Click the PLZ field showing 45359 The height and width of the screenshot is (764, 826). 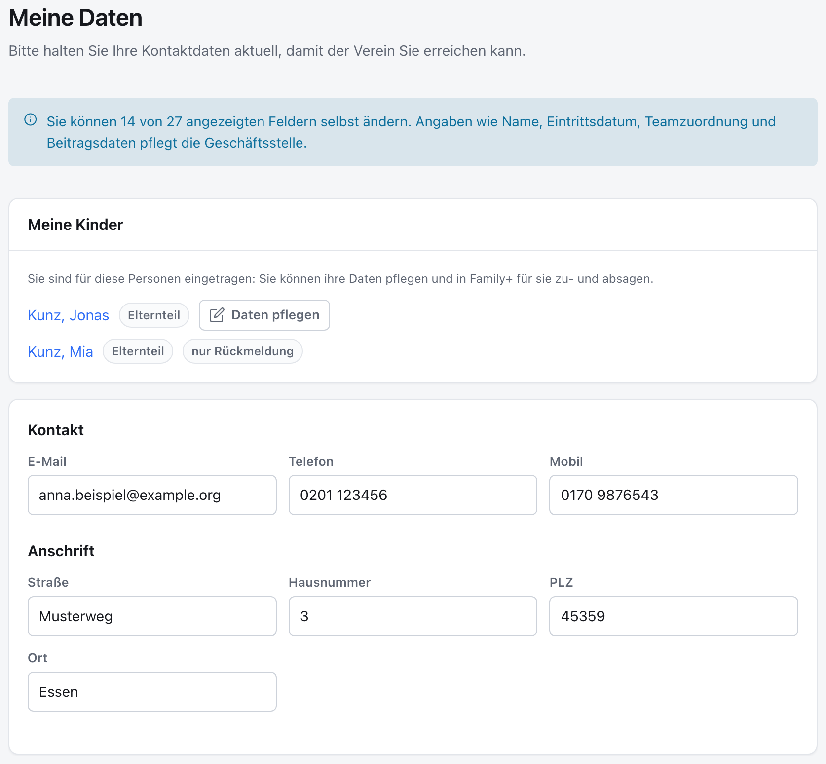coord(674,616)
